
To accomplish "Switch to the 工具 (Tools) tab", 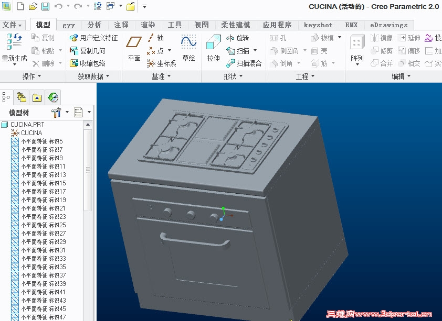I will coord(175,25).
